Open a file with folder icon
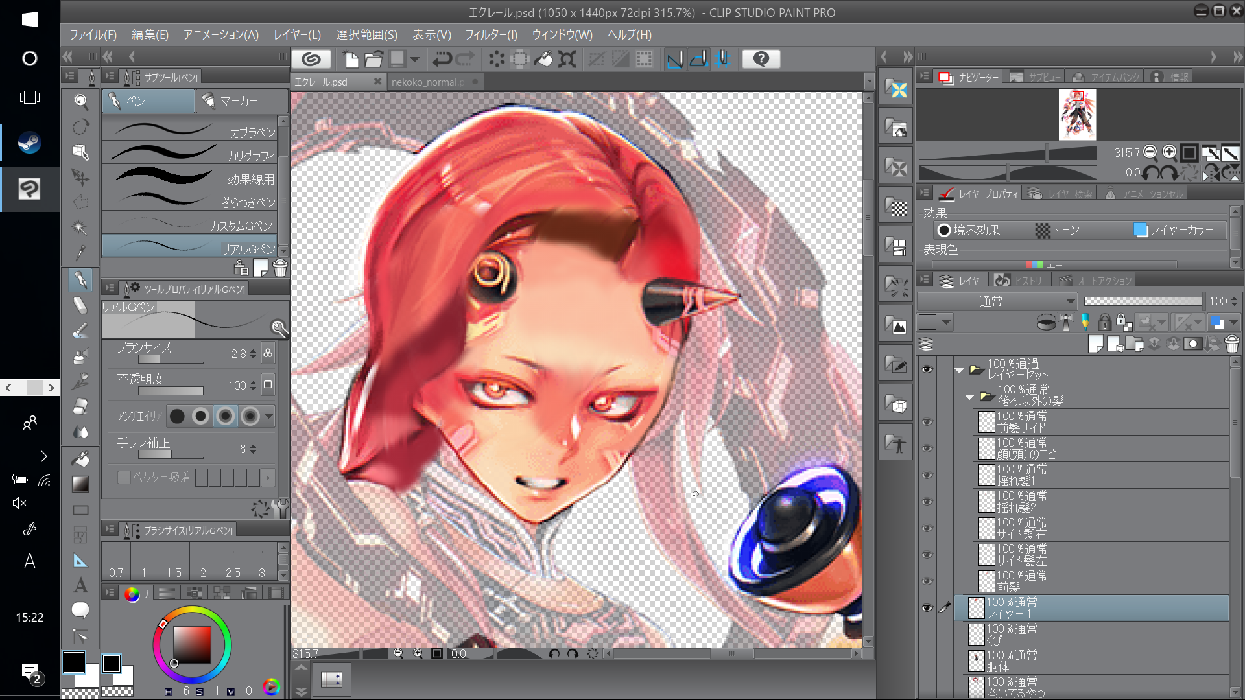The image size is (1245, 700). tap(373, 59)
